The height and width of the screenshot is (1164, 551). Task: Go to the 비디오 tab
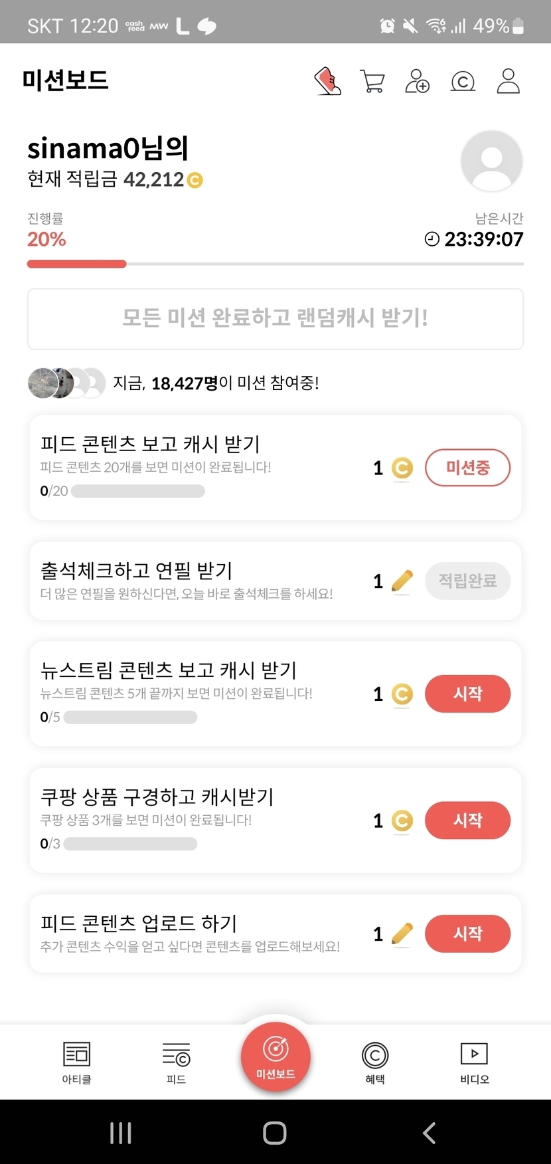point(474,1062)
